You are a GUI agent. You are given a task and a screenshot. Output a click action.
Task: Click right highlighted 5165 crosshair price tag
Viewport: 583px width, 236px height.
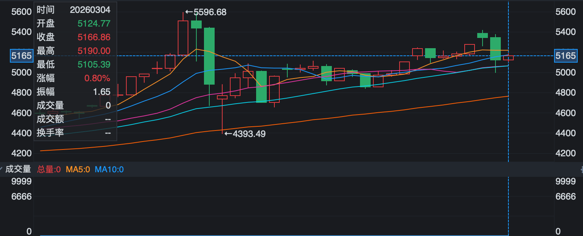[565, 56]
